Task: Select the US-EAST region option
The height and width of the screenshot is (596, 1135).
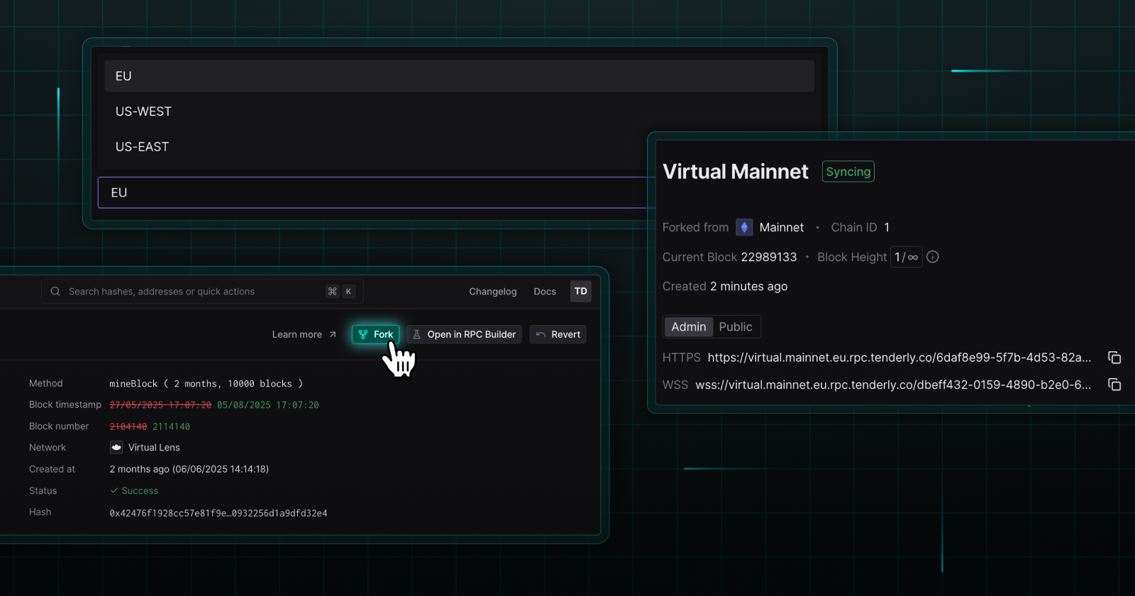Action: [459, 147]
